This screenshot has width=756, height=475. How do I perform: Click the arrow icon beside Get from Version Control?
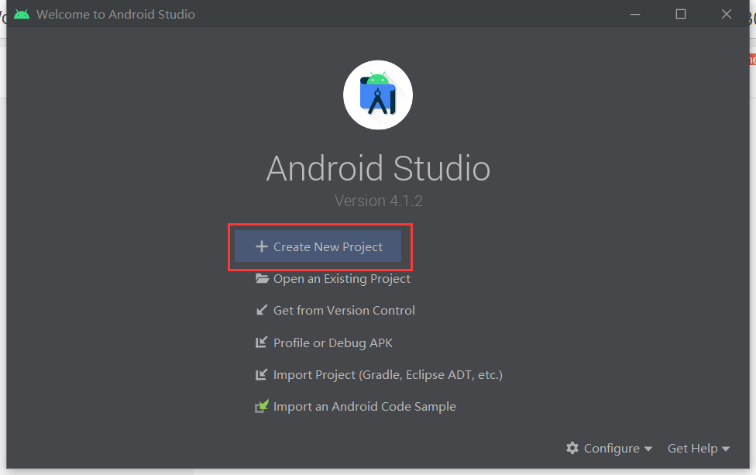point(261,310)
